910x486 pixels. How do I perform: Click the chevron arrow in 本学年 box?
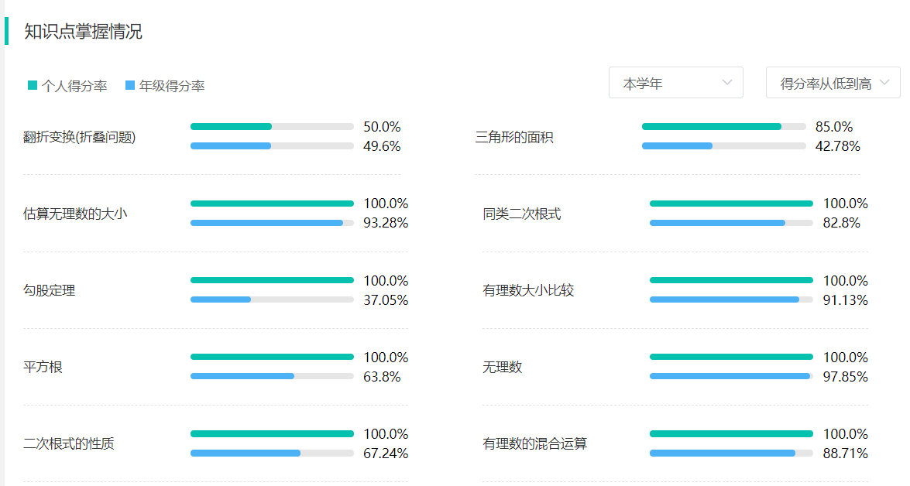(x=726, y=82)
